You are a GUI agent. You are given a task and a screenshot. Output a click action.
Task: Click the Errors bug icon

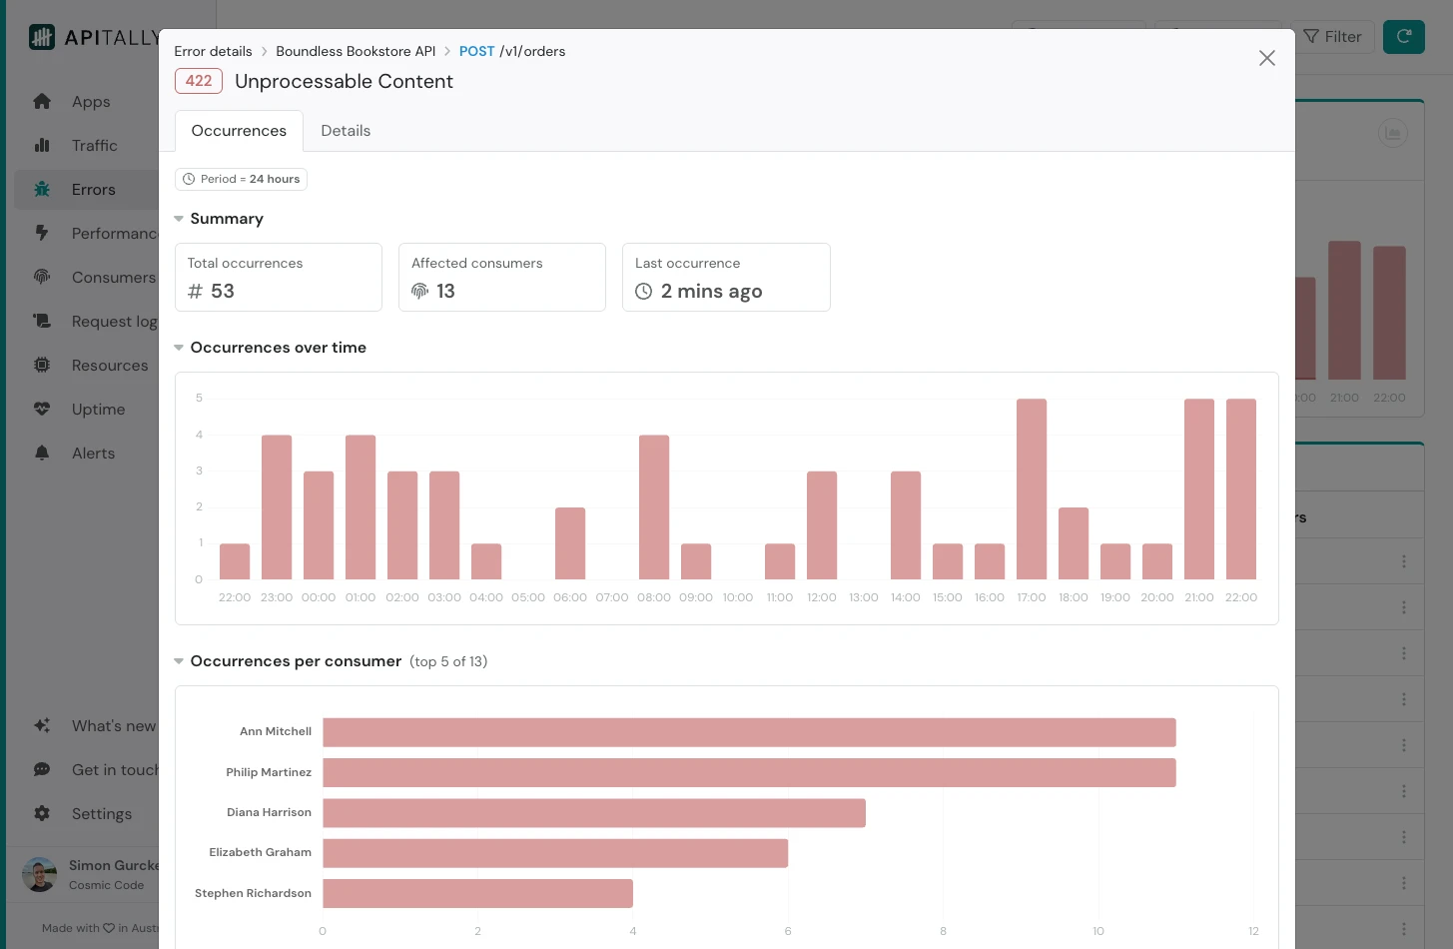click(x=42, y=190)
